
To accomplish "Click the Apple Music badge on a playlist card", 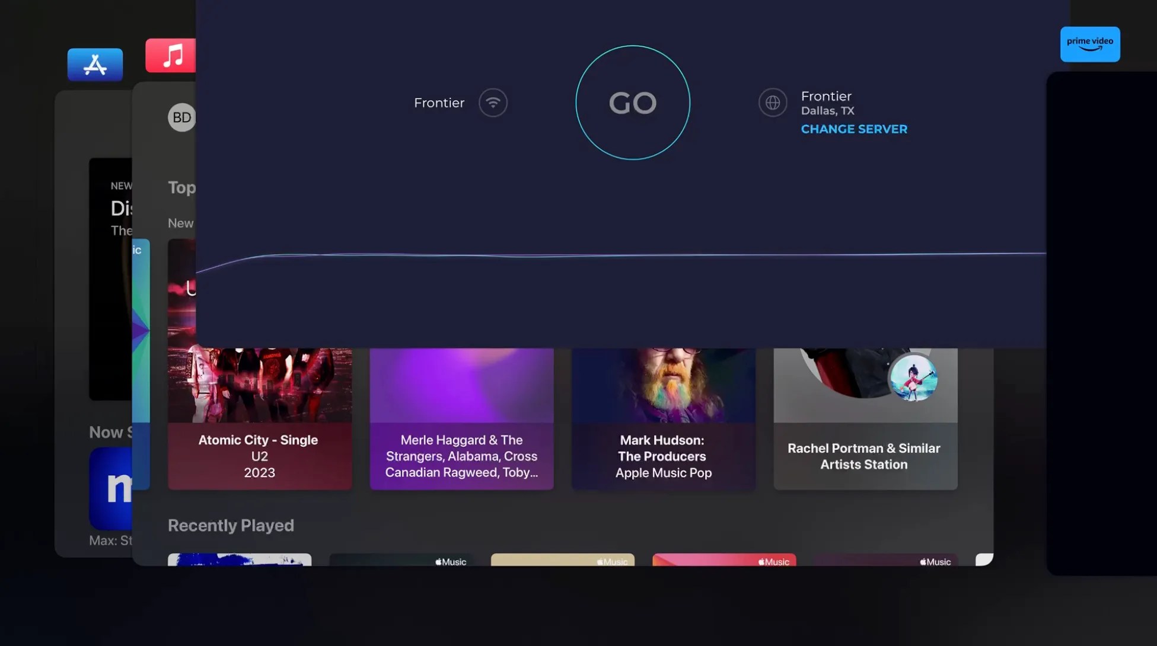I will click(x=451, y=562).
